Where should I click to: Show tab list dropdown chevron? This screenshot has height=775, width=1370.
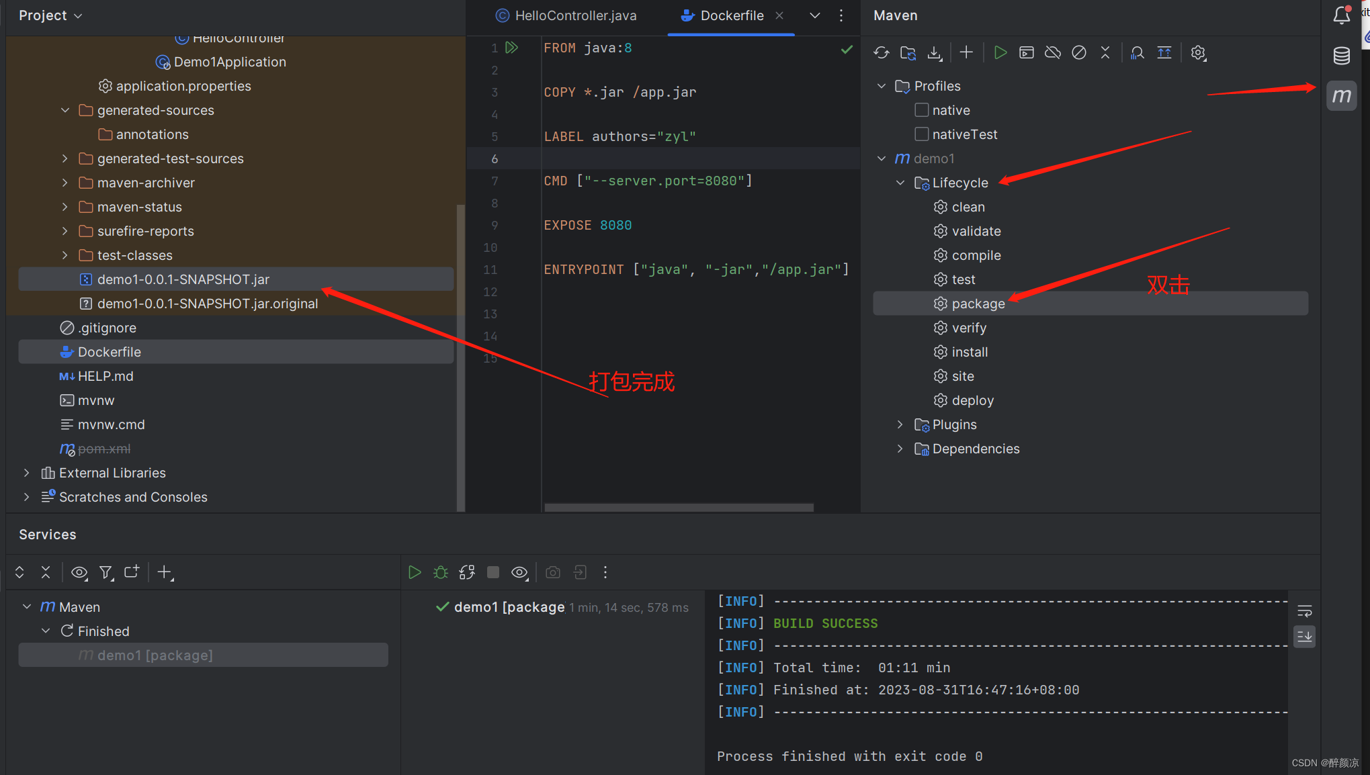coord(815,15)
